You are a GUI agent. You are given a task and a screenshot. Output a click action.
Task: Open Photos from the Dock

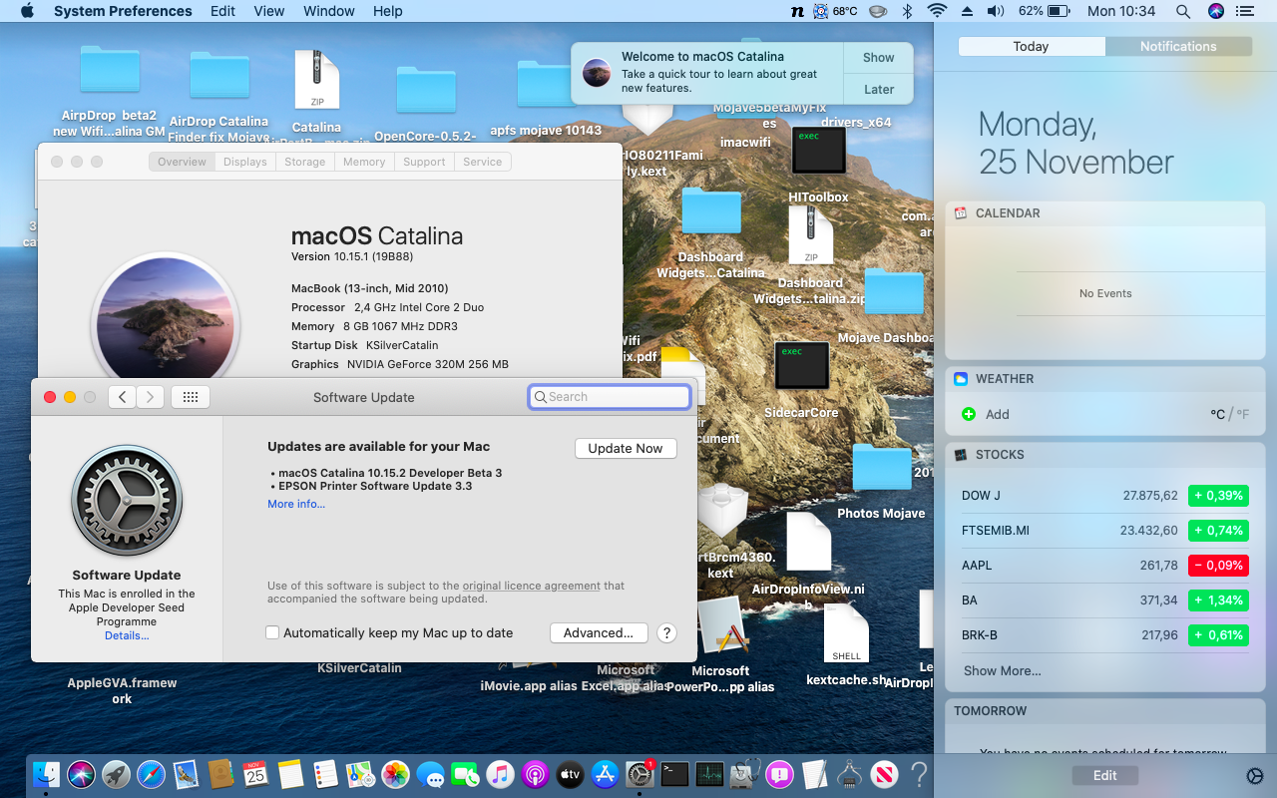tap(396, 774)
